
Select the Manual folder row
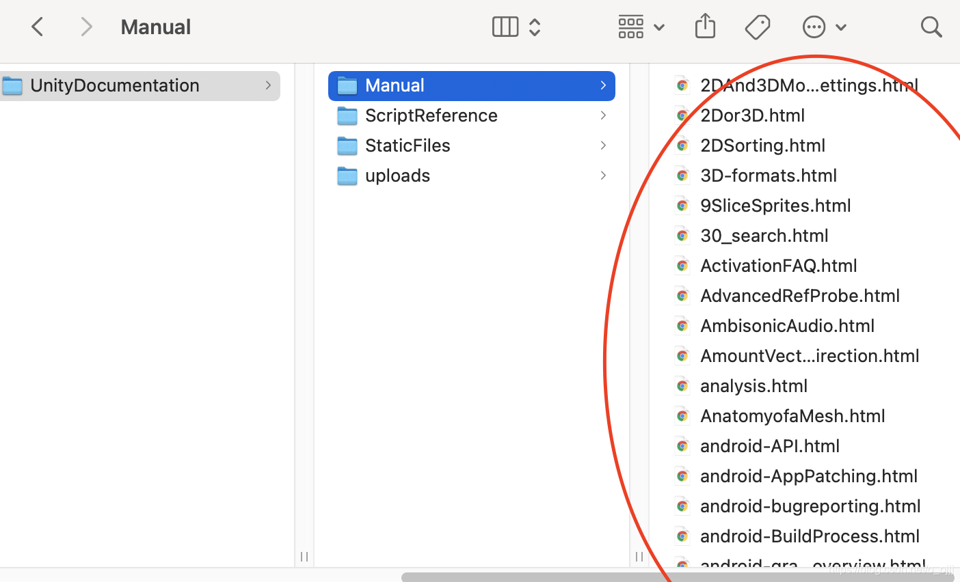tap(472, 85)
